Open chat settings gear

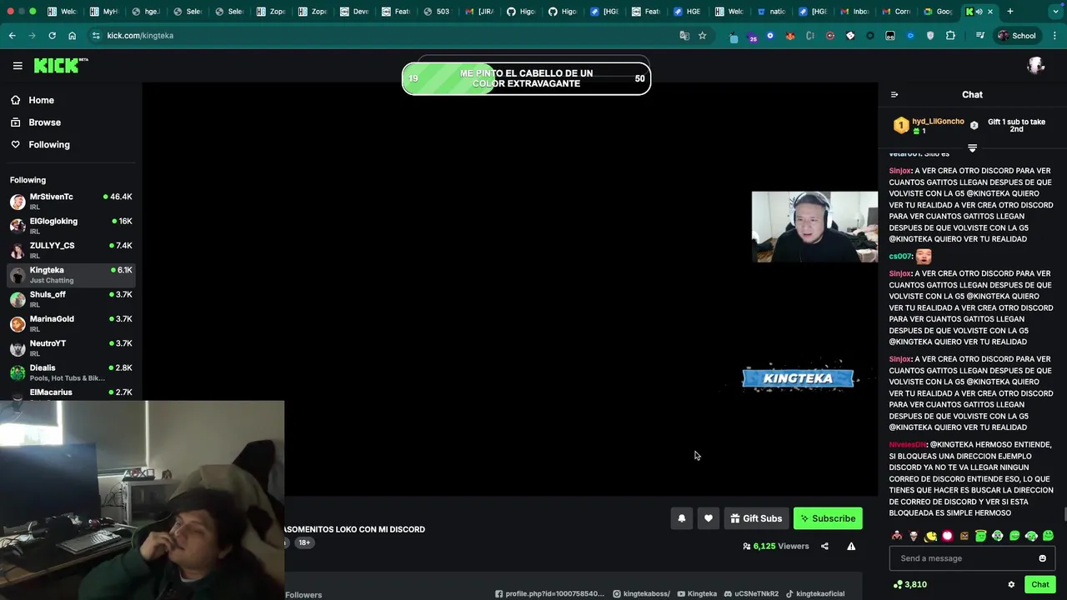(1011, 585)
